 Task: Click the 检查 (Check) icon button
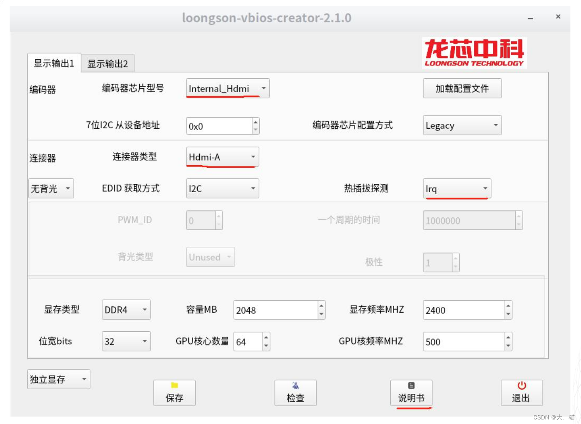tap(295, 393)
